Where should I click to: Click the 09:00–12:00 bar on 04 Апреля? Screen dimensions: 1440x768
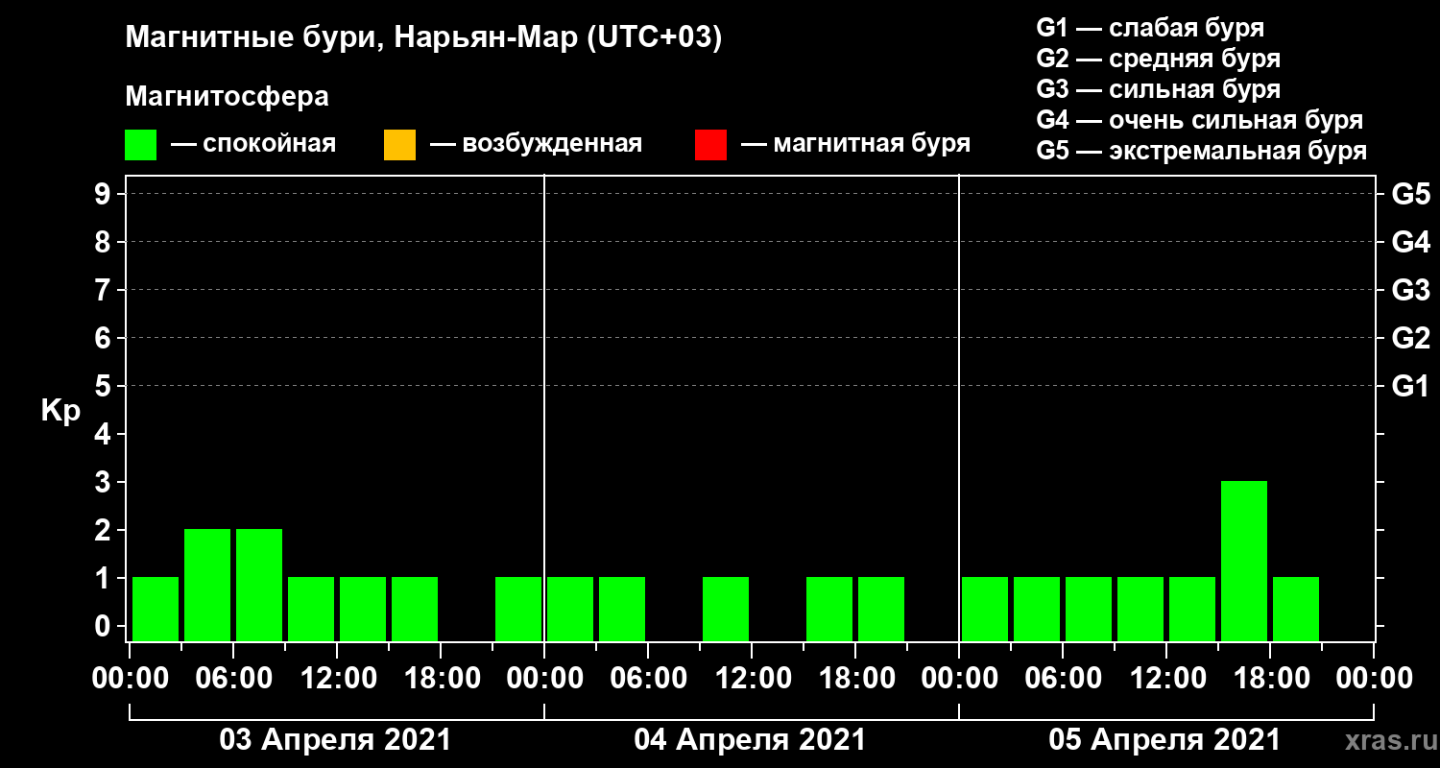click(726, 609)
